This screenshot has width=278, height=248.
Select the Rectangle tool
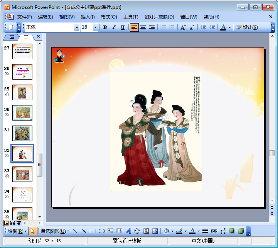pyautogui.click(x=93, y=231)
